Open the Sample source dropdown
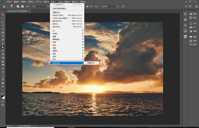Screen dimensions: 199x128 [x=108, y=6]
